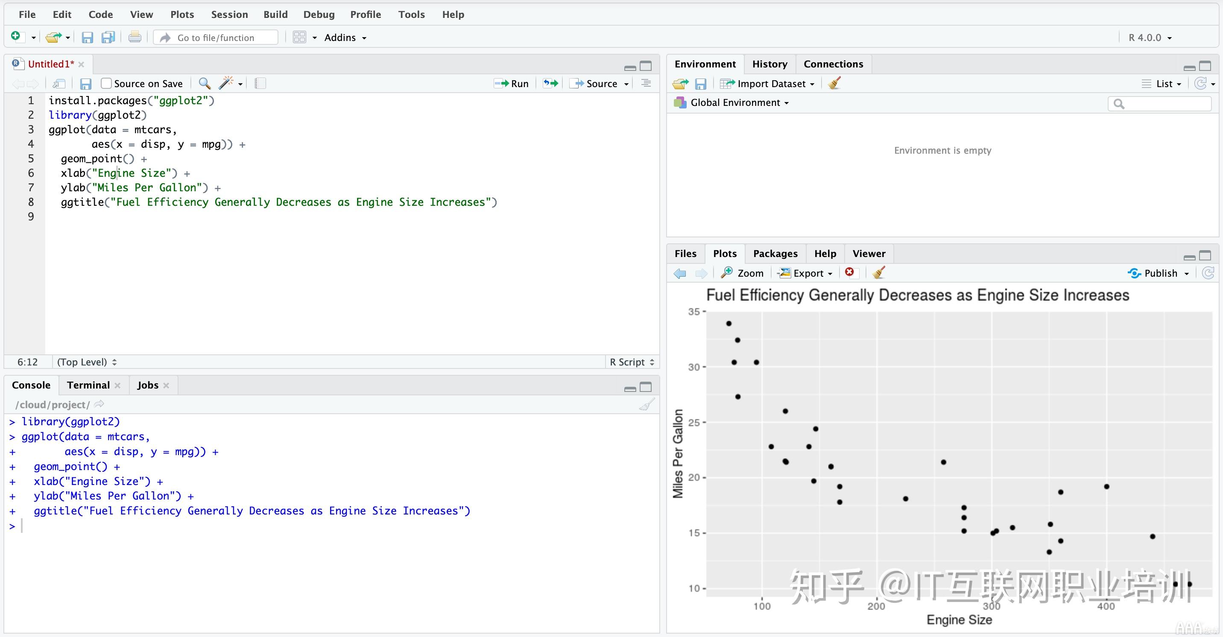Open the Code menu
This screenshot has height=637, width=1223.
pos(101,14)
